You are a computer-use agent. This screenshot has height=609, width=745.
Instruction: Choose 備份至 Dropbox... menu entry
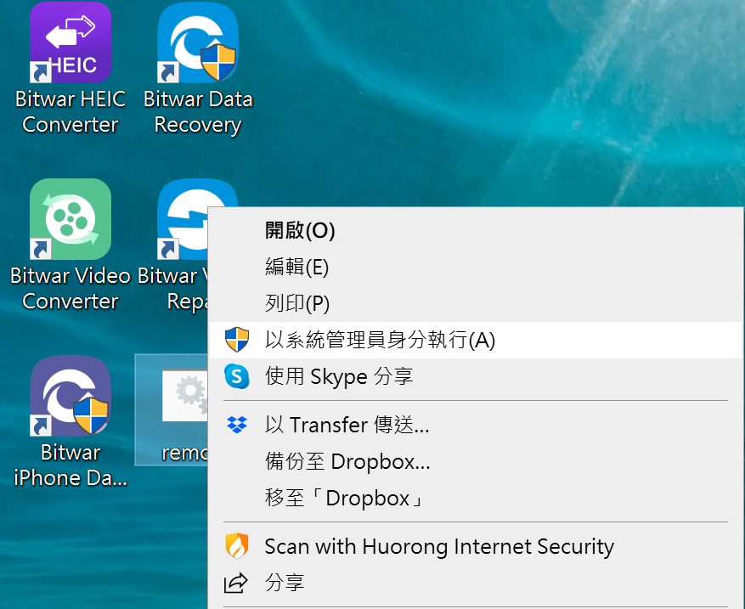(x=475, y=461)
